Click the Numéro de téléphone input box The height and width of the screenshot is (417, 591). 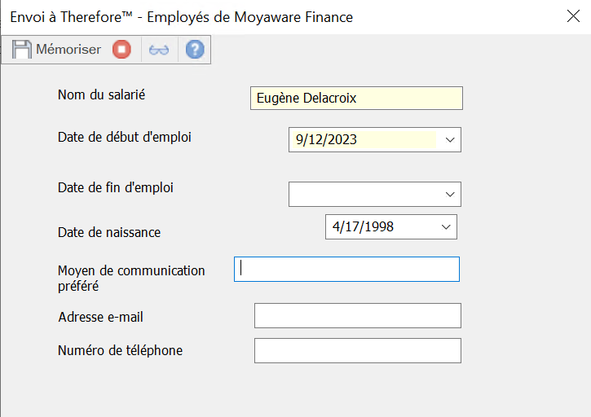pyautogui.click(x=358, y=351)
